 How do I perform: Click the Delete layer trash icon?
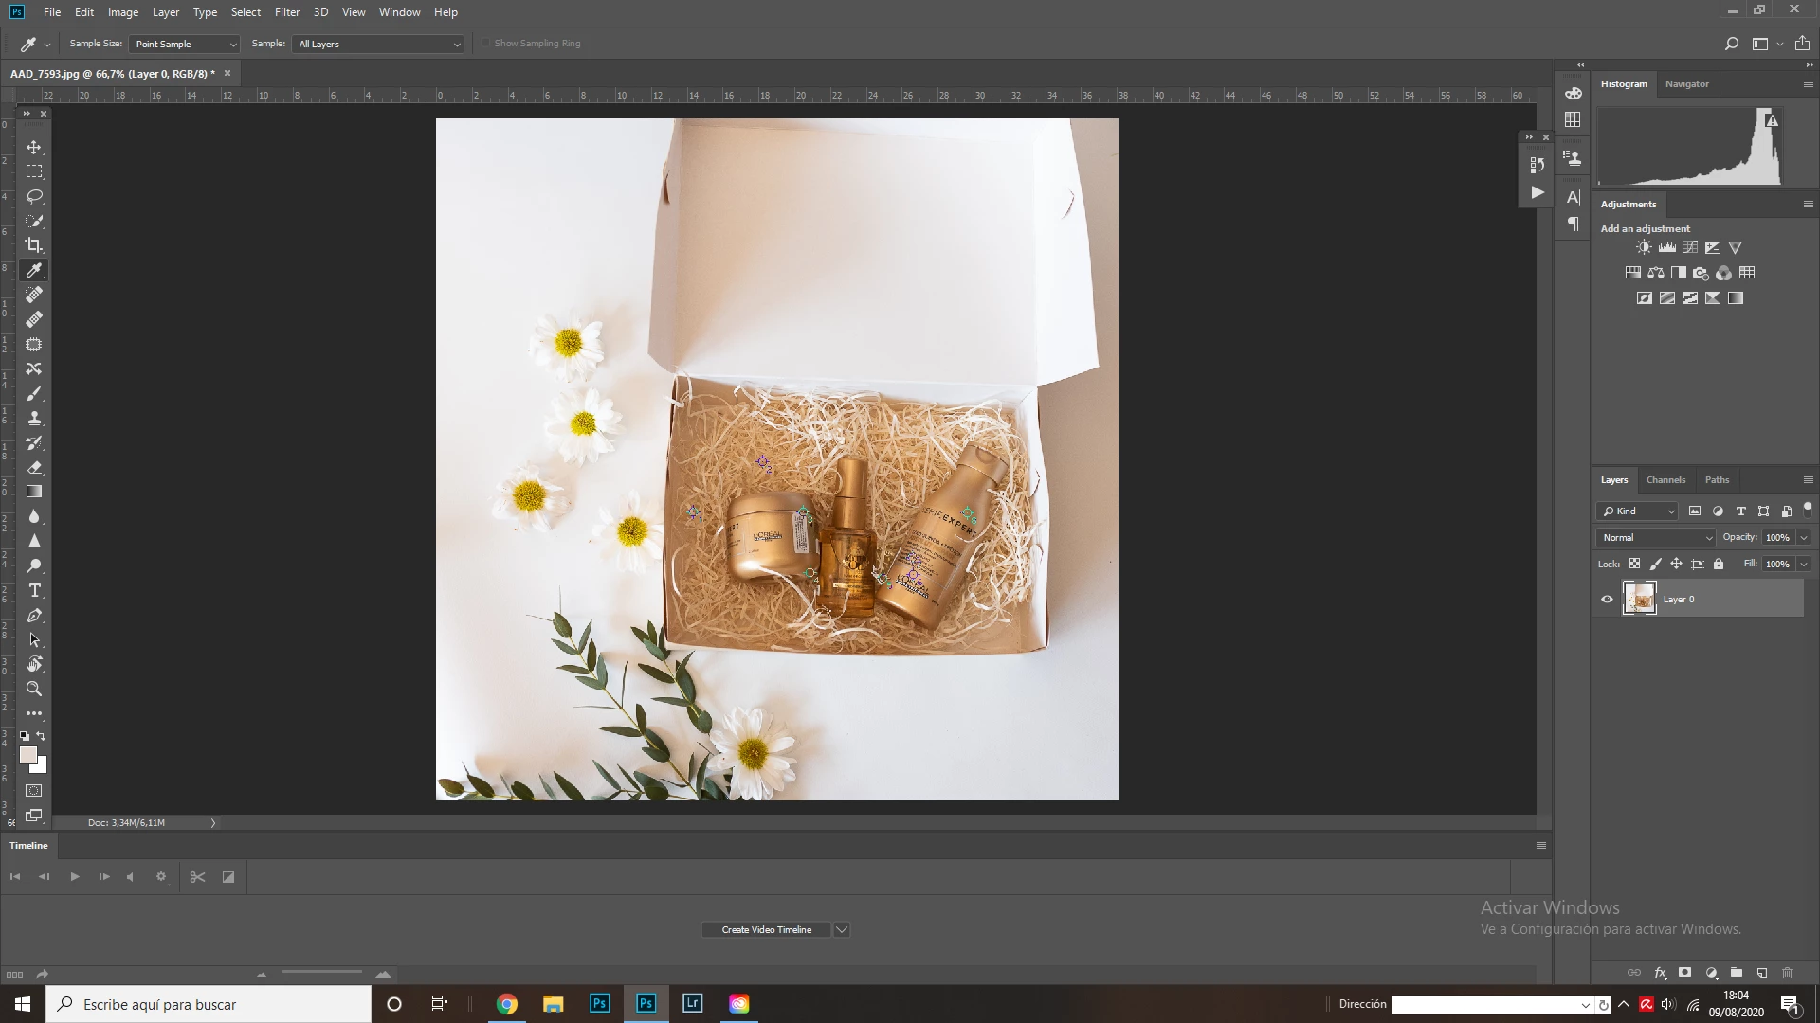click(1788, 973)
